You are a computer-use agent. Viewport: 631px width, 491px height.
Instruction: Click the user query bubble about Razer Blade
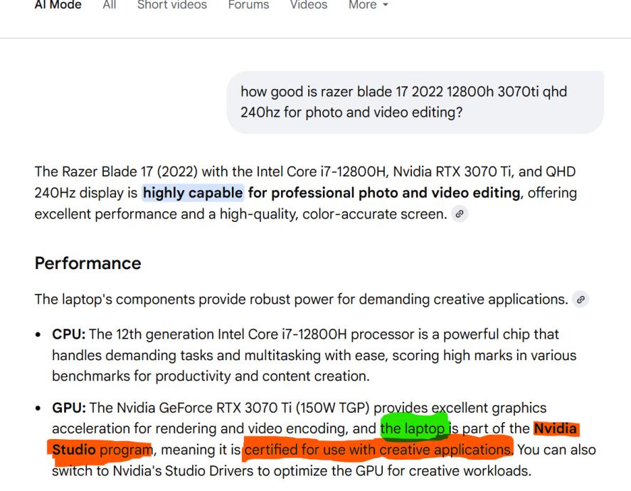point(415,102)
